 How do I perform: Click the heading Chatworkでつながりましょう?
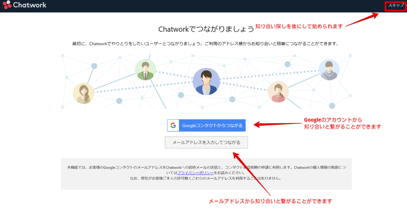coord(206,29)
